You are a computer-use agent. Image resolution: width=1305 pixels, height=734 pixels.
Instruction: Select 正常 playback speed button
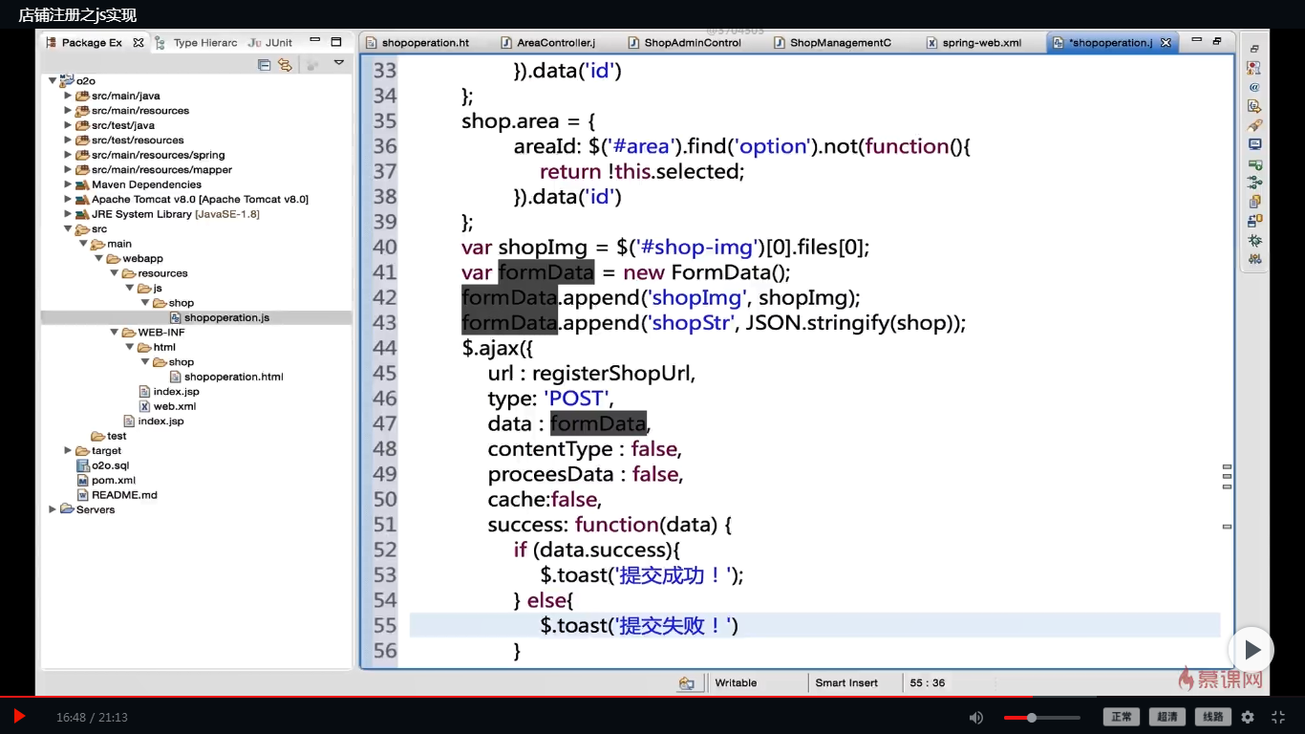tap(1122, 717)
